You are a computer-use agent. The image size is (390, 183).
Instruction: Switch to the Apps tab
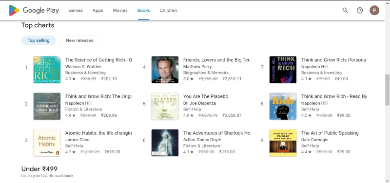[98, 10]
